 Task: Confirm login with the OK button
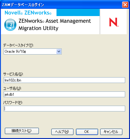tap(87, 132)
